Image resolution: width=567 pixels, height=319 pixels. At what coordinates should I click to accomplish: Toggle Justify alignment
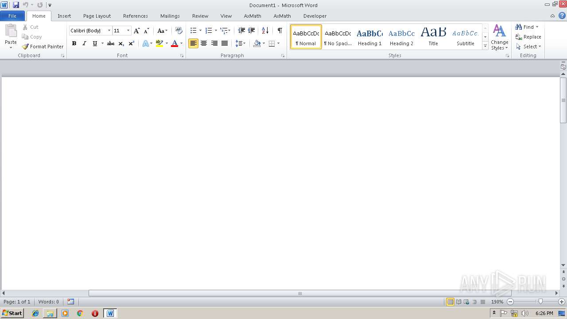pyautogui.click(x=225, y=43)
